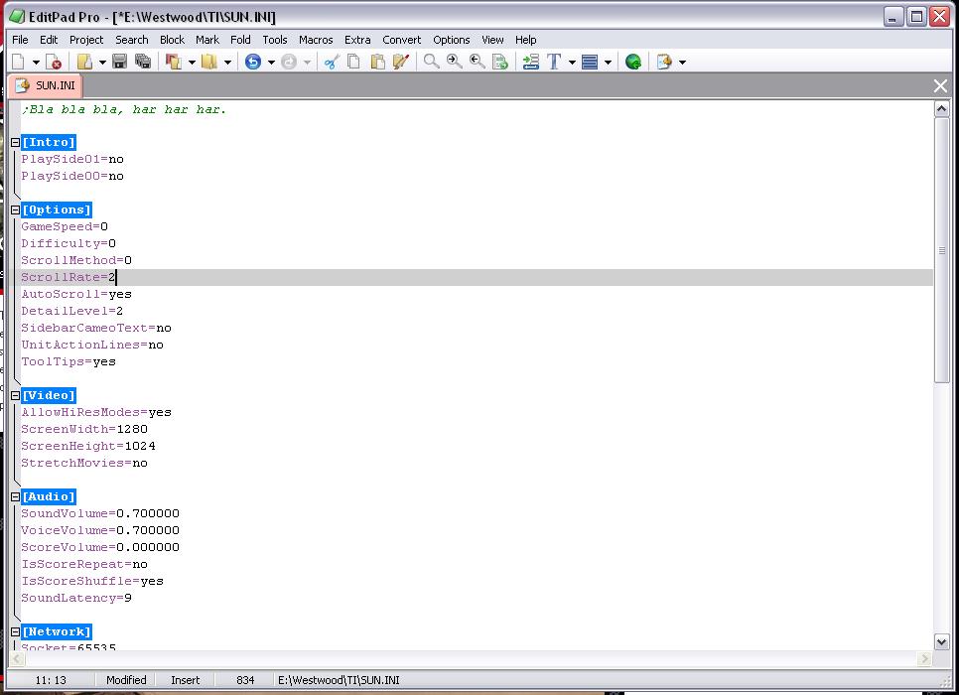This screenshot has height=695, width=959.
Task: Collapse the [Video] section fold
Action: 16,396
